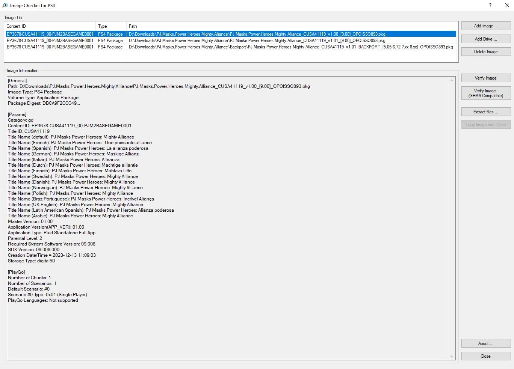Viewport: 514px width, 369px height.
Task: Open the About dialog
Action: (486, 343)
